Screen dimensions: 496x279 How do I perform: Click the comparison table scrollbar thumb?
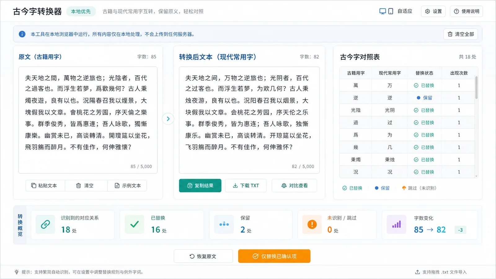(x=476, y=87)
